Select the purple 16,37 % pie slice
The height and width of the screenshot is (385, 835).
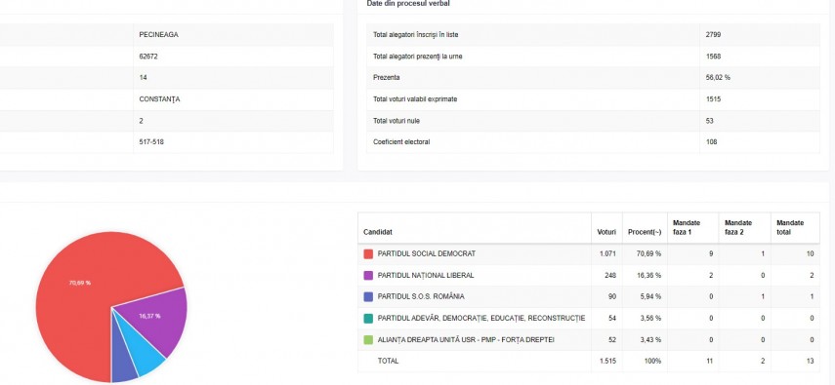154,319
